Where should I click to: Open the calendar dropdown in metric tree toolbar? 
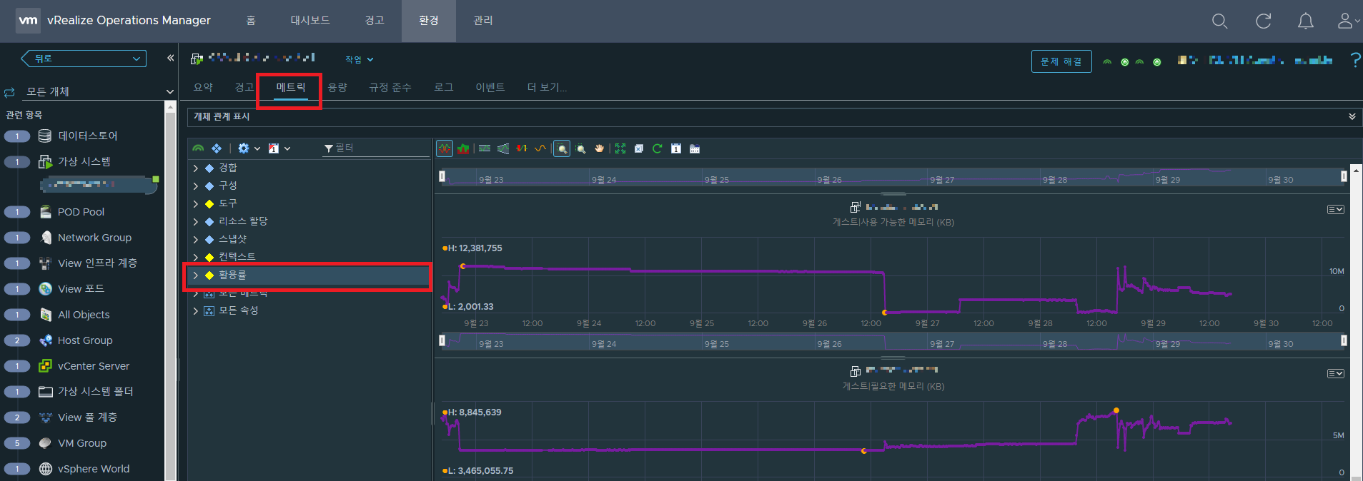pos(279,148)
